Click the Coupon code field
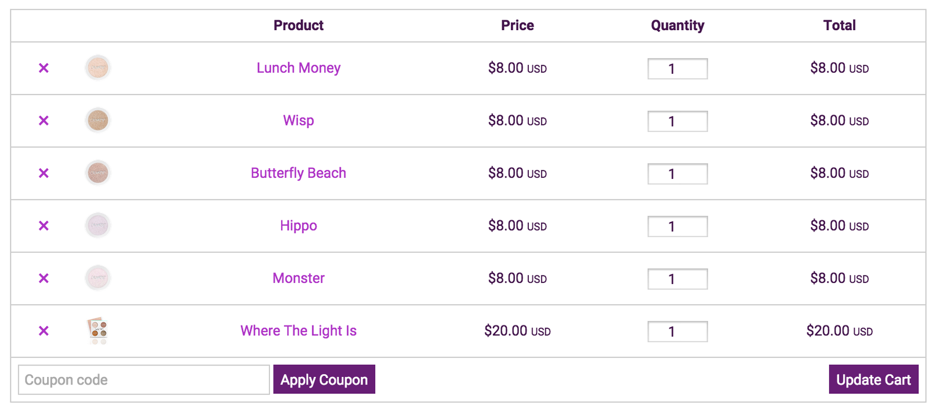This screenshot has height=406, width=931. [144, 380]
